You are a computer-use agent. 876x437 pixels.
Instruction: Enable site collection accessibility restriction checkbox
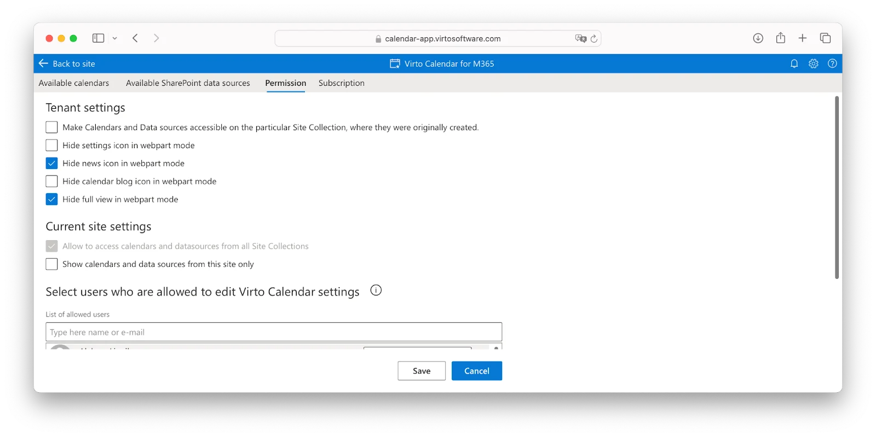[x=51, y=127]
